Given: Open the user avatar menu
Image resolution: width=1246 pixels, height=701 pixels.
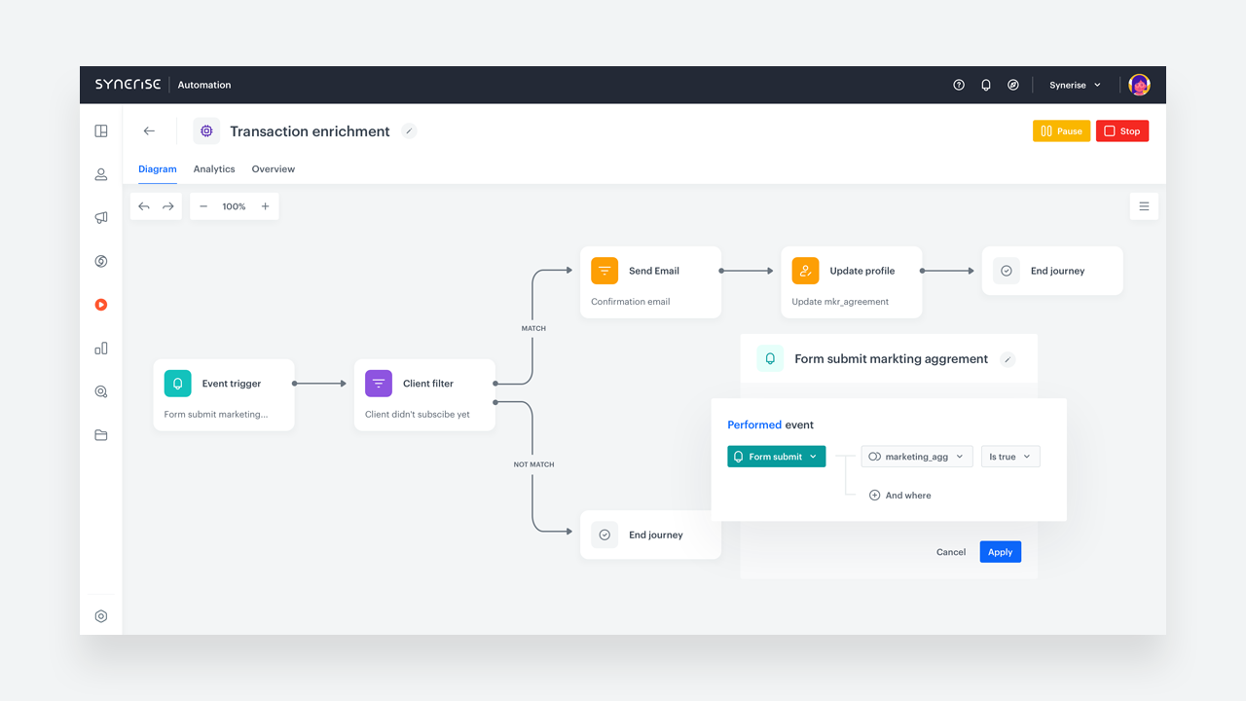Looking at the screenshot, I should (x=1139, y=85).
